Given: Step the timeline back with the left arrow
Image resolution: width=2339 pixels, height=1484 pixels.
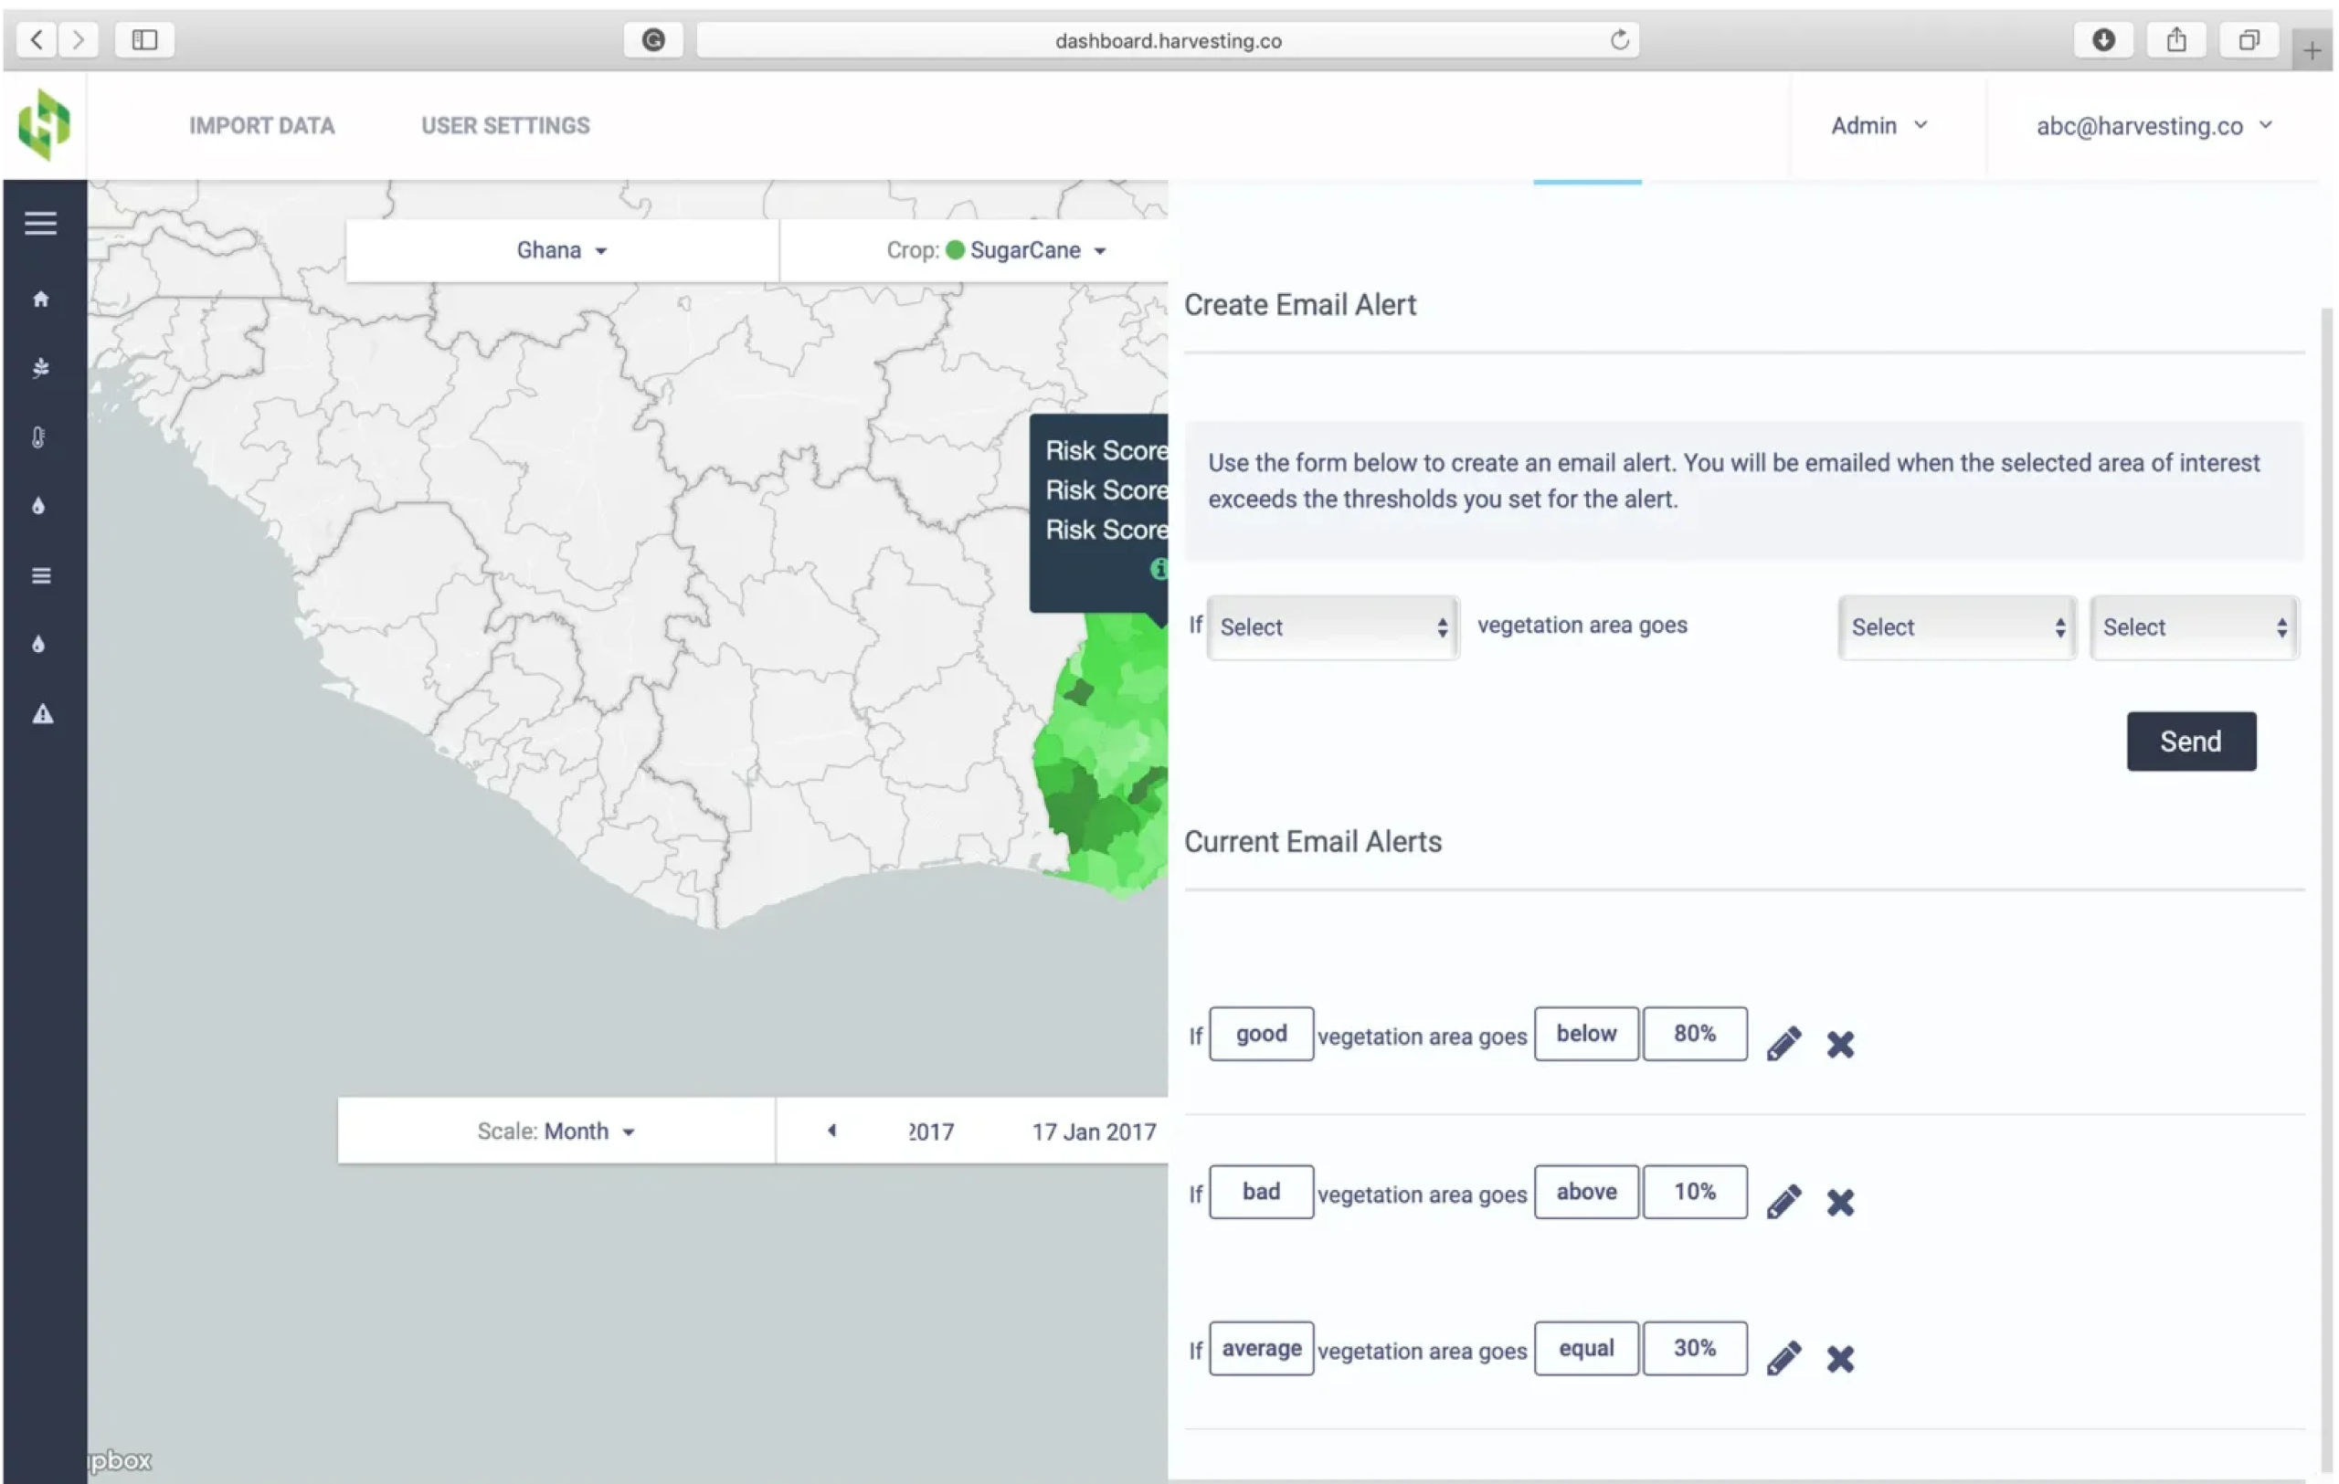Looking at the screenshot, I should [x=831, y=1131].
